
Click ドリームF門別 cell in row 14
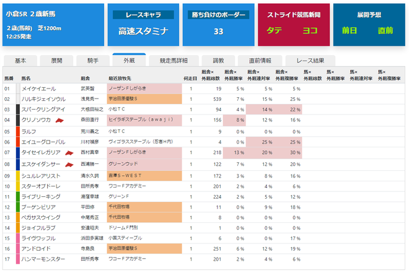coord(123,228)
